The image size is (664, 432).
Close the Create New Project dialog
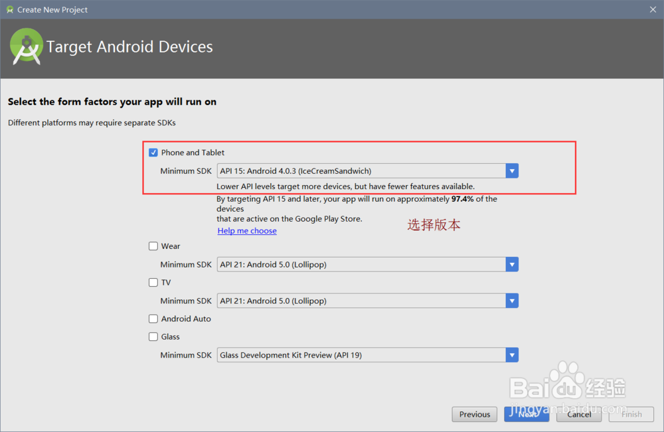653,10
